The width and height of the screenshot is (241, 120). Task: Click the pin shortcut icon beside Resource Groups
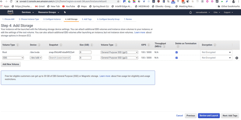65,12
